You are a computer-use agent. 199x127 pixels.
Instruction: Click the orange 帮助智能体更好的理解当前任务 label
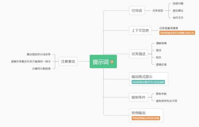(177, 33)
